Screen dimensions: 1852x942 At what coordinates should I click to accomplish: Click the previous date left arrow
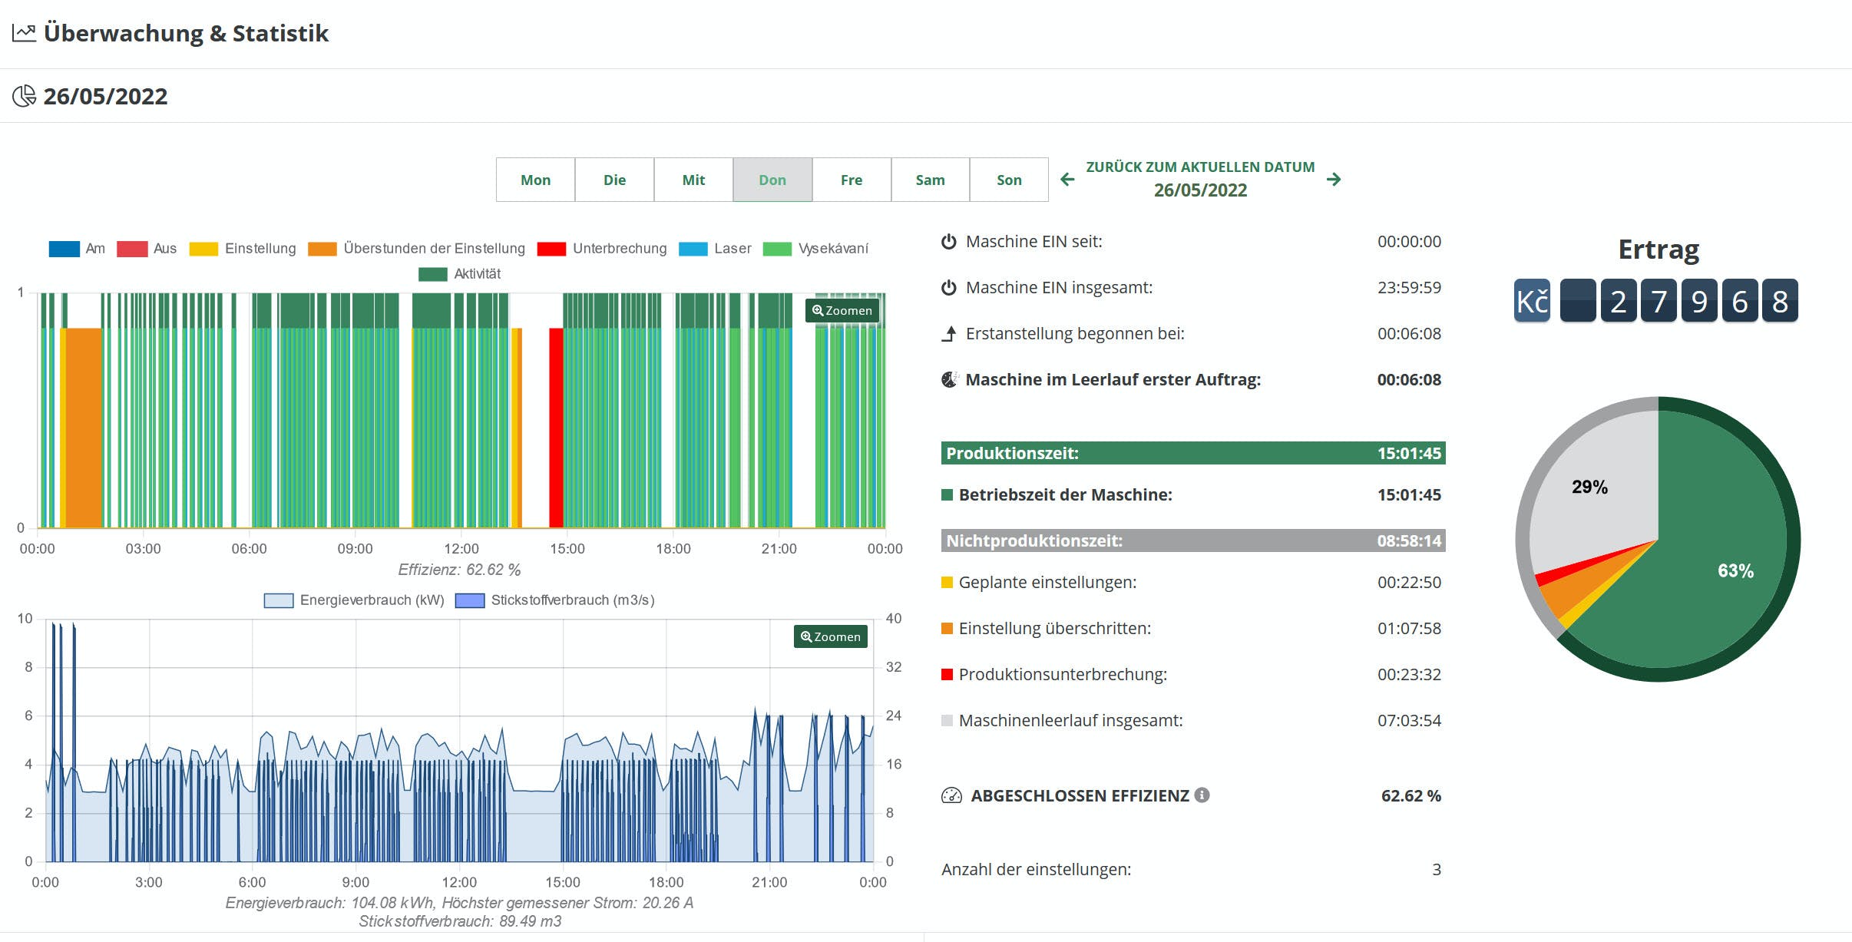click(x=1067, y=180)
